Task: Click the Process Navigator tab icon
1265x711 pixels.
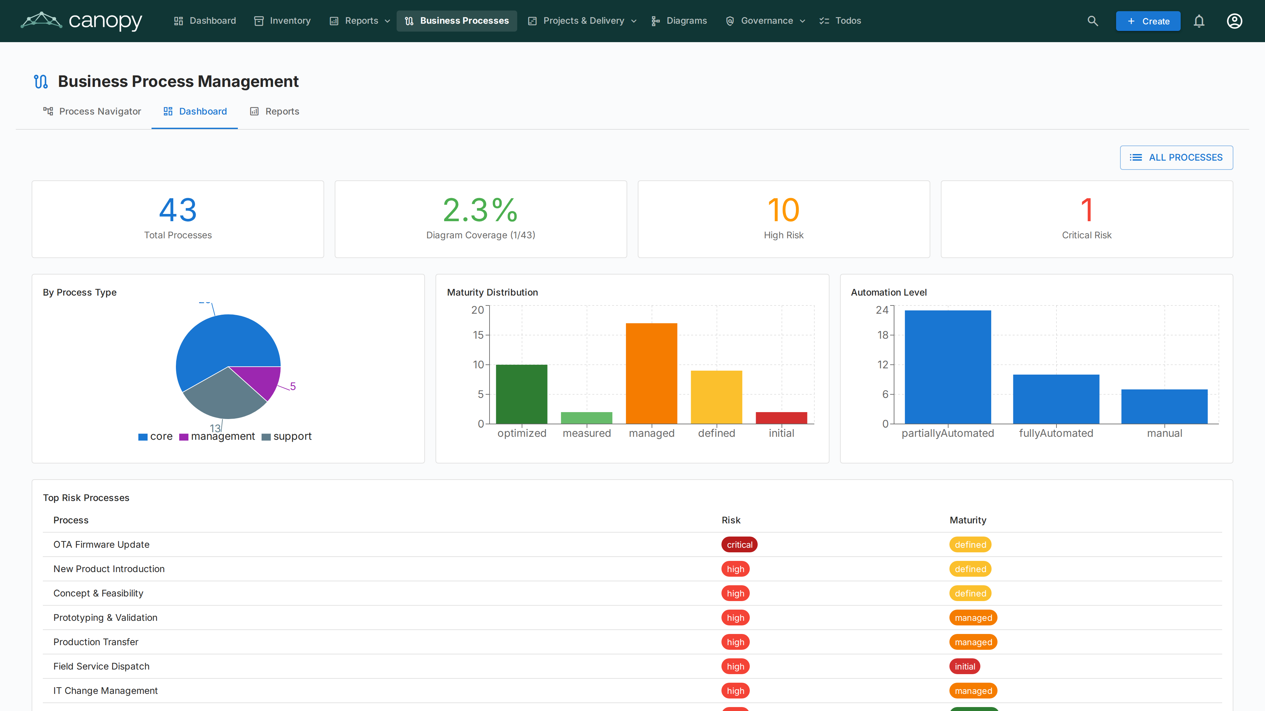Action: click(x=48, y=111)
